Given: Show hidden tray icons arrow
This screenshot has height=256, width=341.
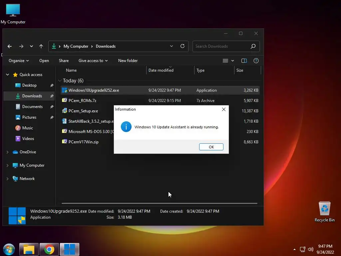Looking at the screenshot, I should click(294, 249).
